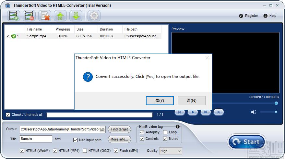
Task: Click the preview seek slider handle
Action: tap(276, 103)
